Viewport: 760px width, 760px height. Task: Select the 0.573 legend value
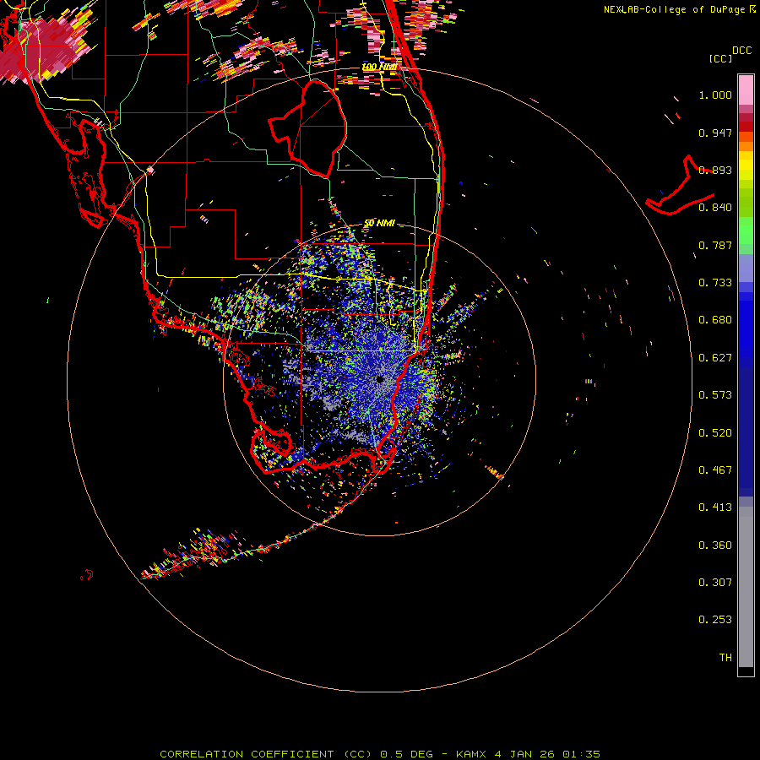click(715, 395)
